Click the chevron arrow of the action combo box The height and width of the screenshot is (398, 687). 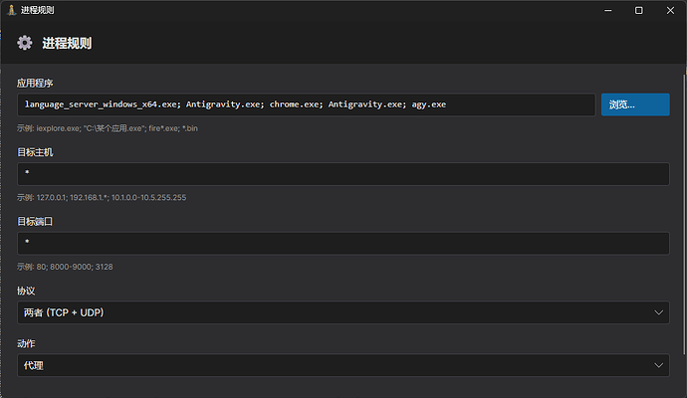(x=658, y=365)
